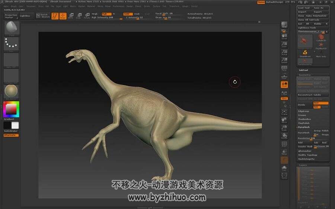Click the GoZ button
This screenshot has width=335, height=209.
pos(300,24)
